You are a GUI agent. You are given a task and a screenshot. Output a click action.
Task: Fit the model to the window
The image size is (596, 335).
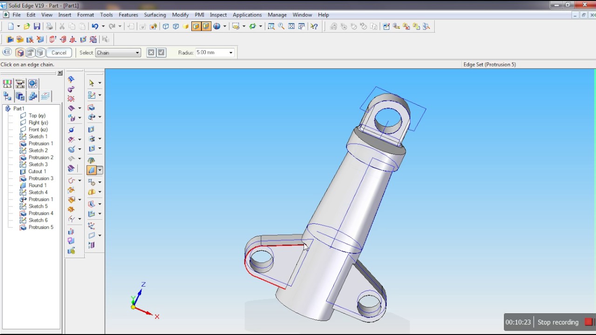click(x=291, y=27)
